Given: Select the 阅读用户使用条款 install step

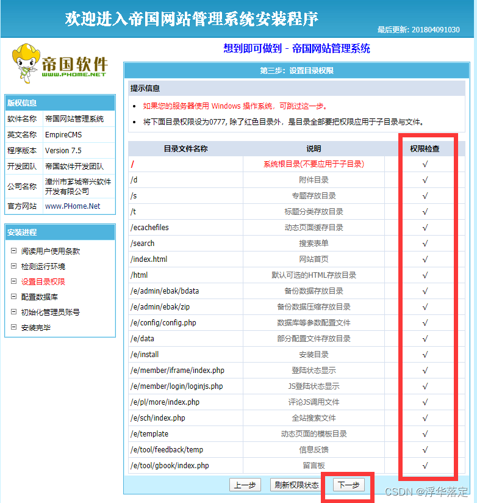Looking at the screenshot, I should [51, 251].
